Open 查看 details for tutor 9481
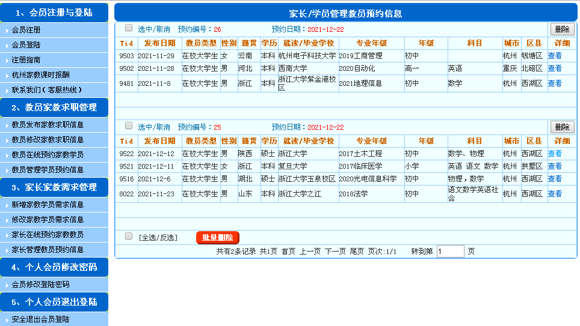 click(554, 83)
